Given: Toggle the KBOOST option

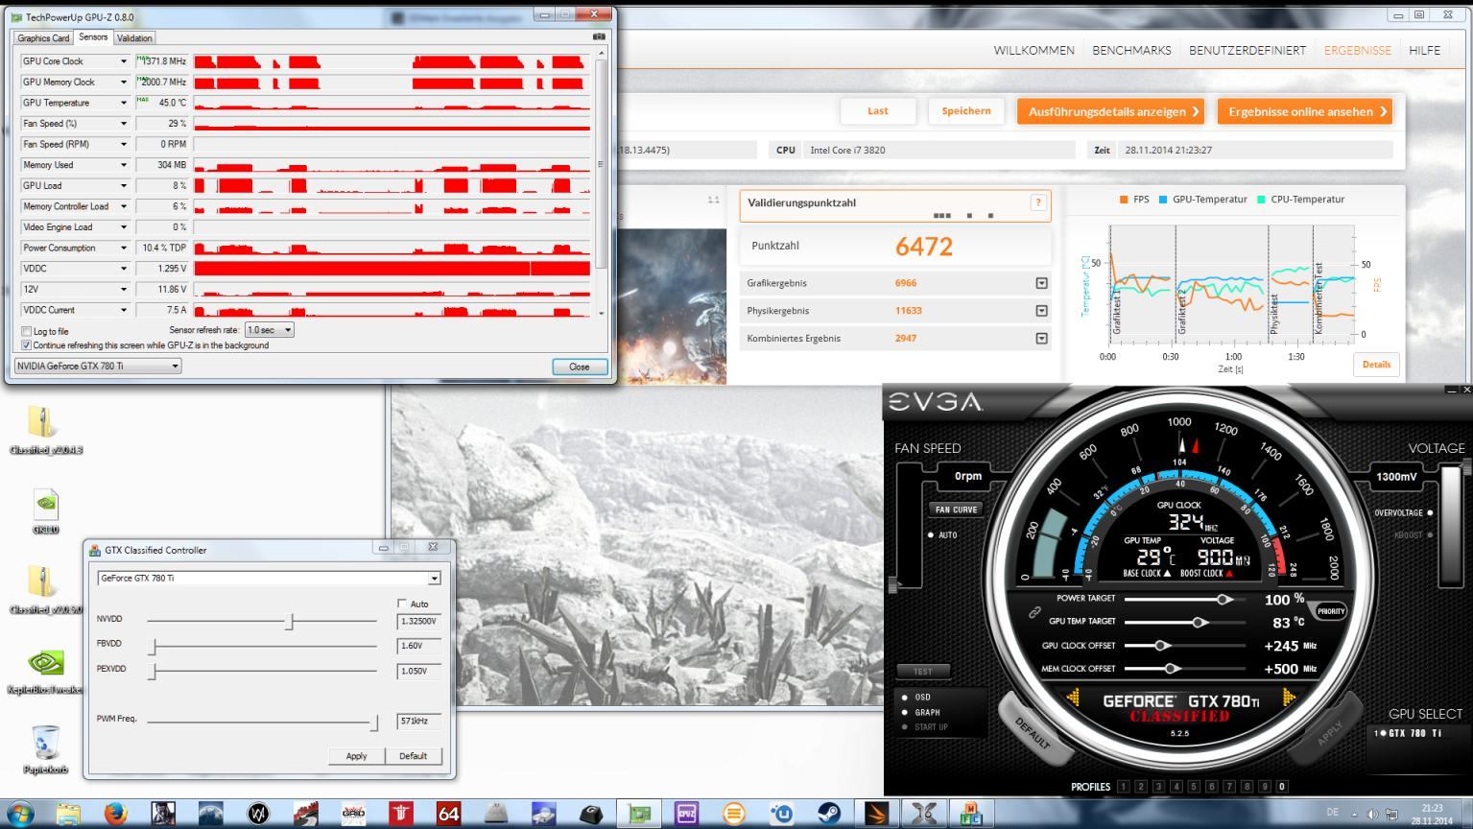Looking at the screenshot, I should pos(1430,534).
